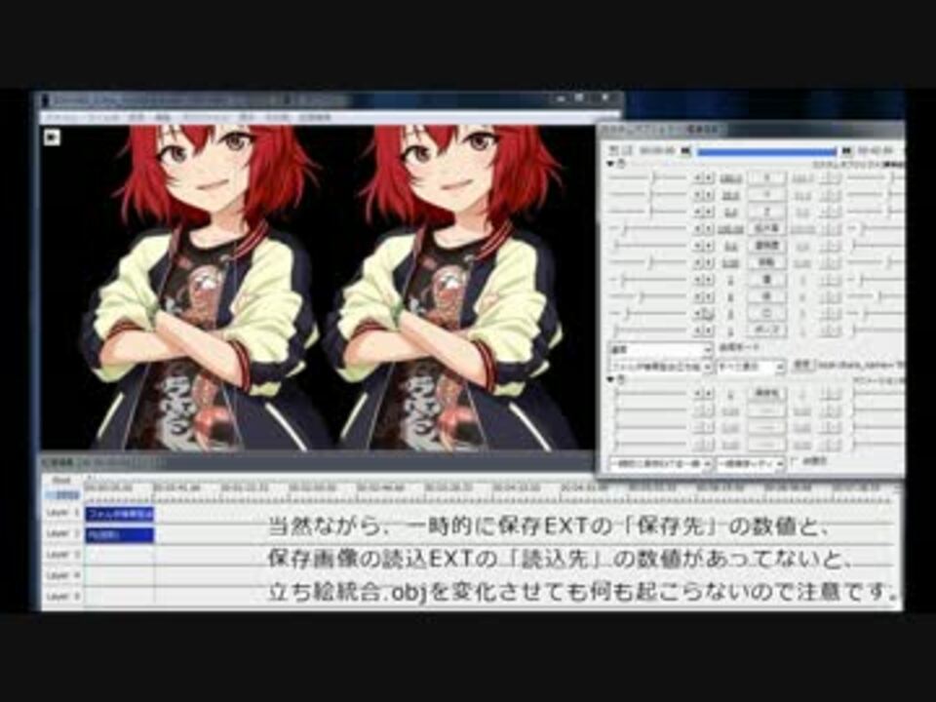936x702 pixels.
Task: Maximize the main AviUtl window
Action: 580,98
